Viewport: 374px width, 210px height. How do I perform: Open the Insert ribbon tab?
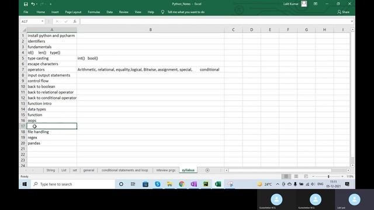coord(55,12)
